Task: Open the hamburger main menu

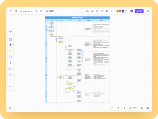Action: click(x=16, y=11)
